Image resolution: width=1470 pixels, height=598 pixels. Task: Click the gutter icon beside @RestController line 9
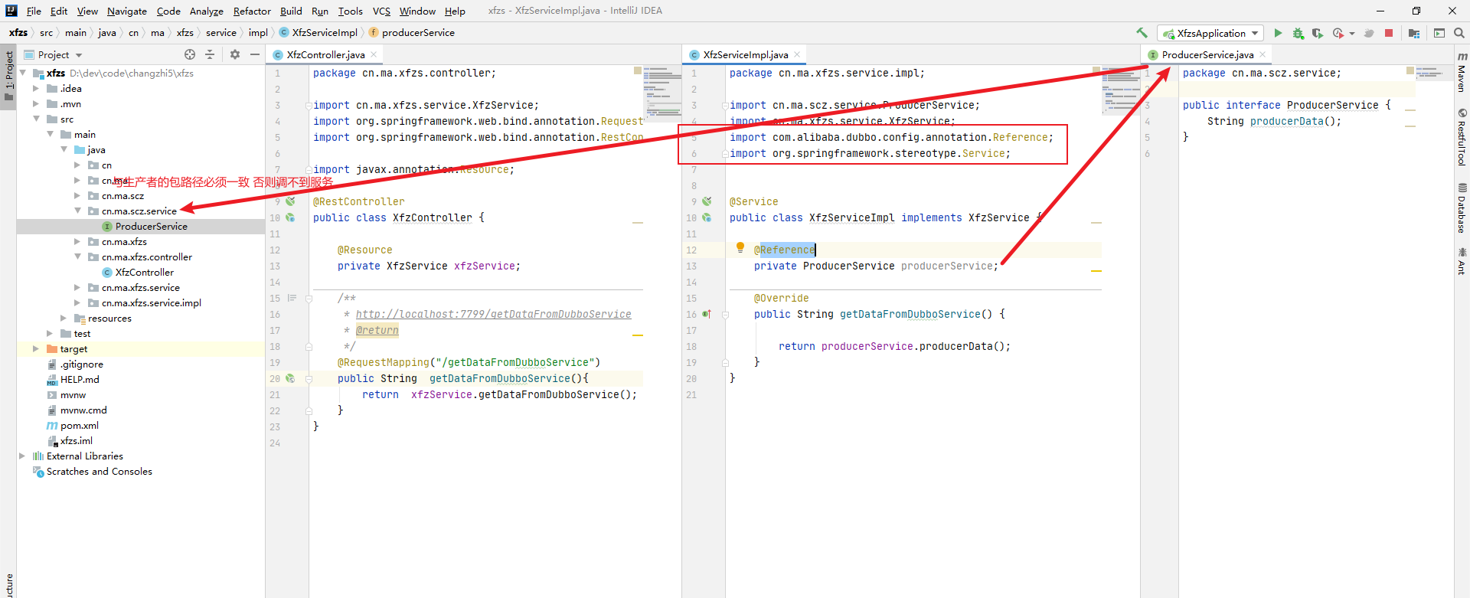(290, 201)
